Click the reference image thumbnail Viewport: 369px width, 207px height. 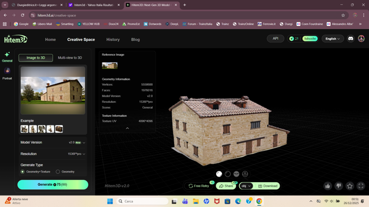pos(110,66)
